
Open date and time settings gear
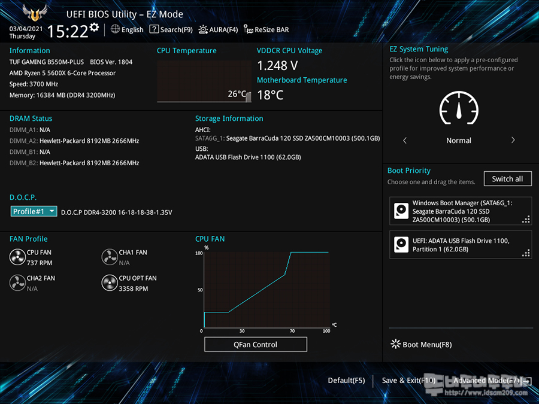(x=94, y=27)
